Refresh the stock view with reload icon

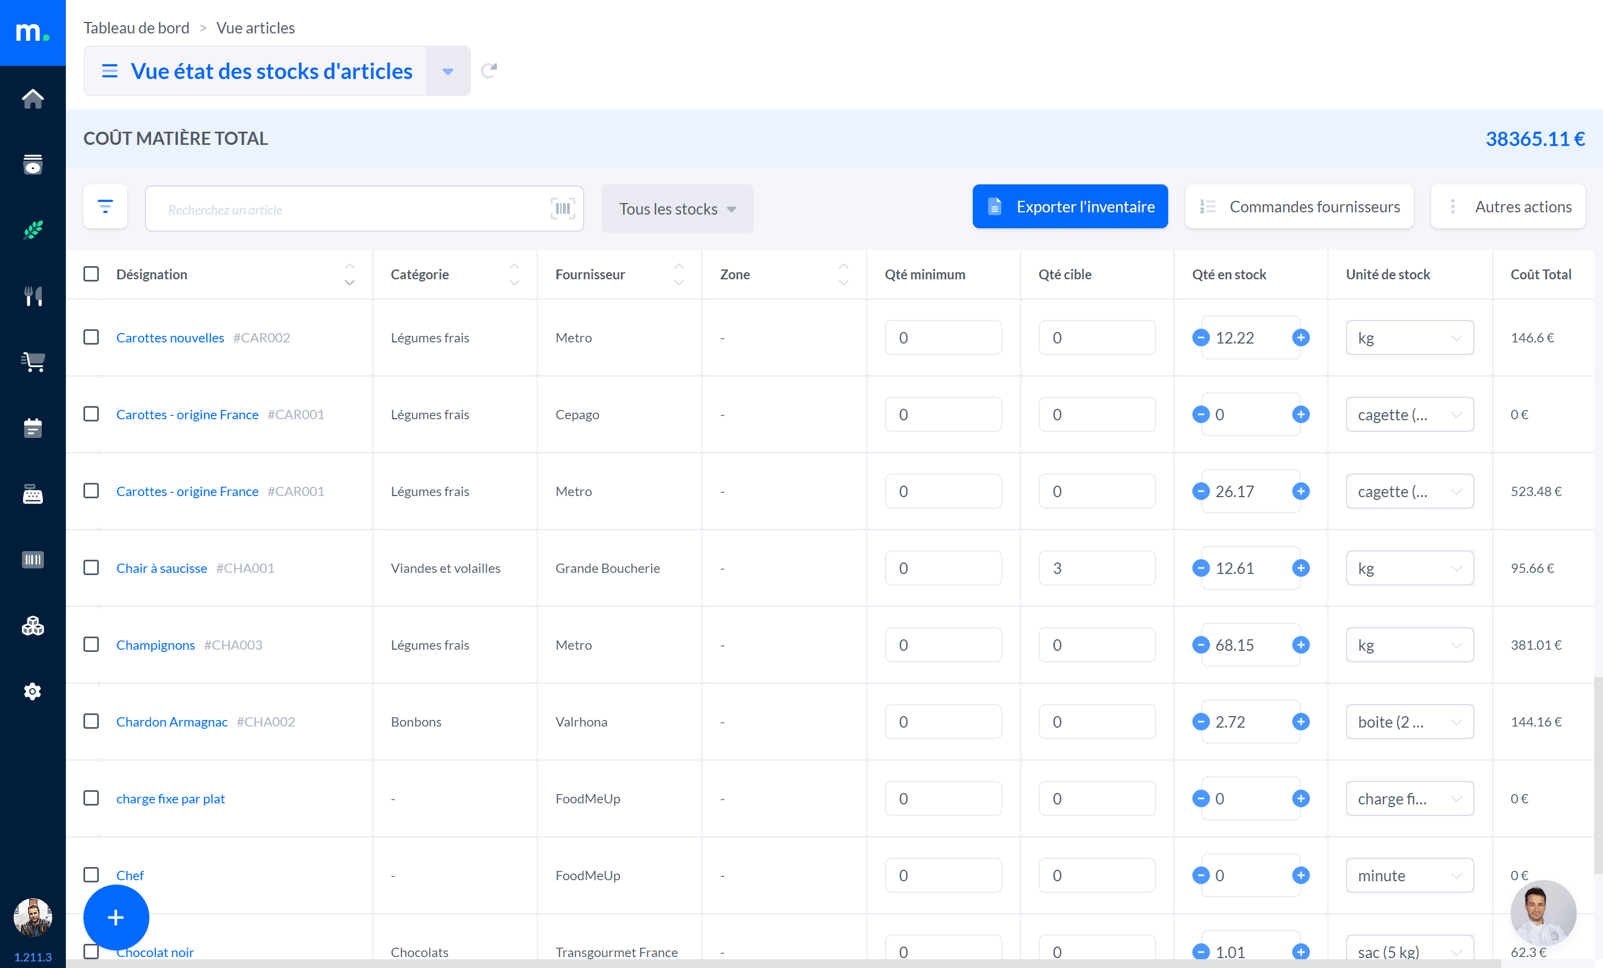click(489, 70)
